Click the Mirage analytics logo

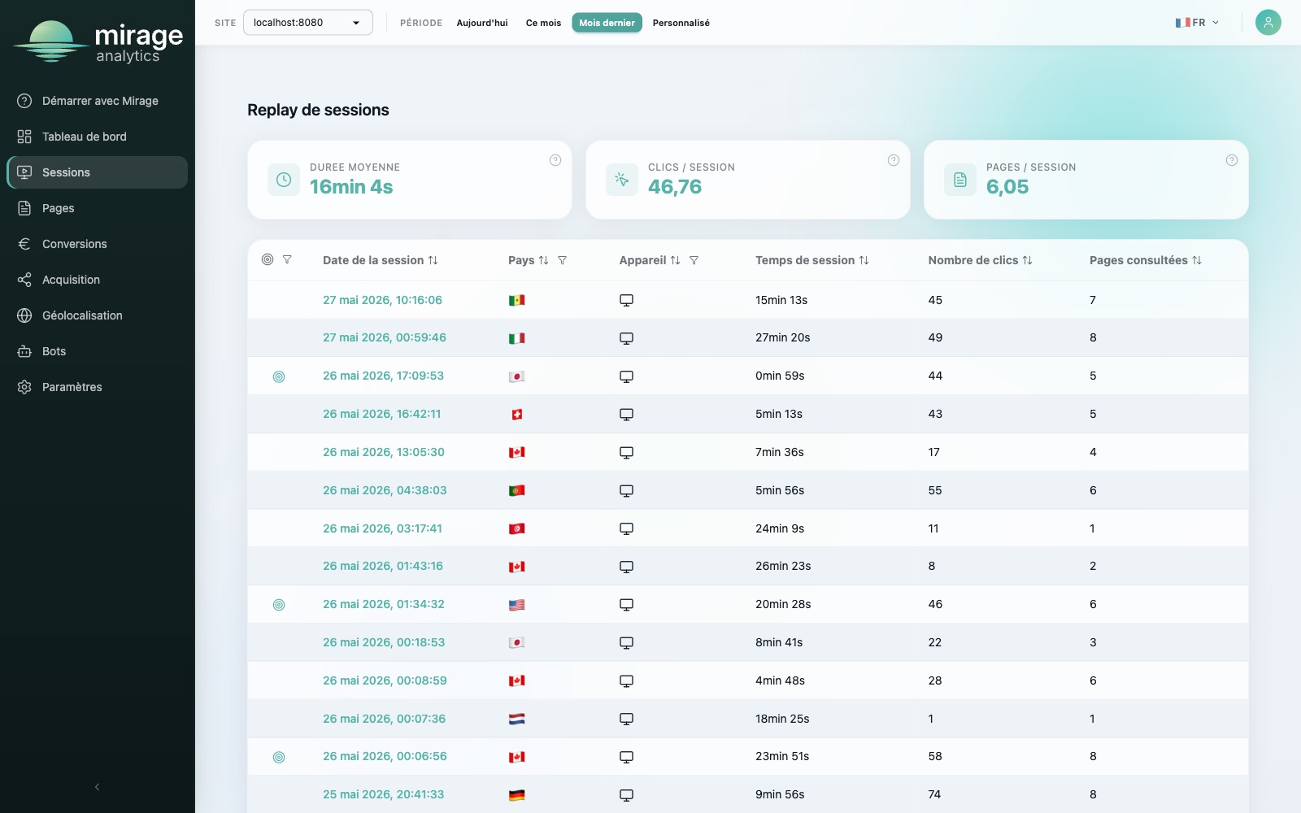[98, 41]
